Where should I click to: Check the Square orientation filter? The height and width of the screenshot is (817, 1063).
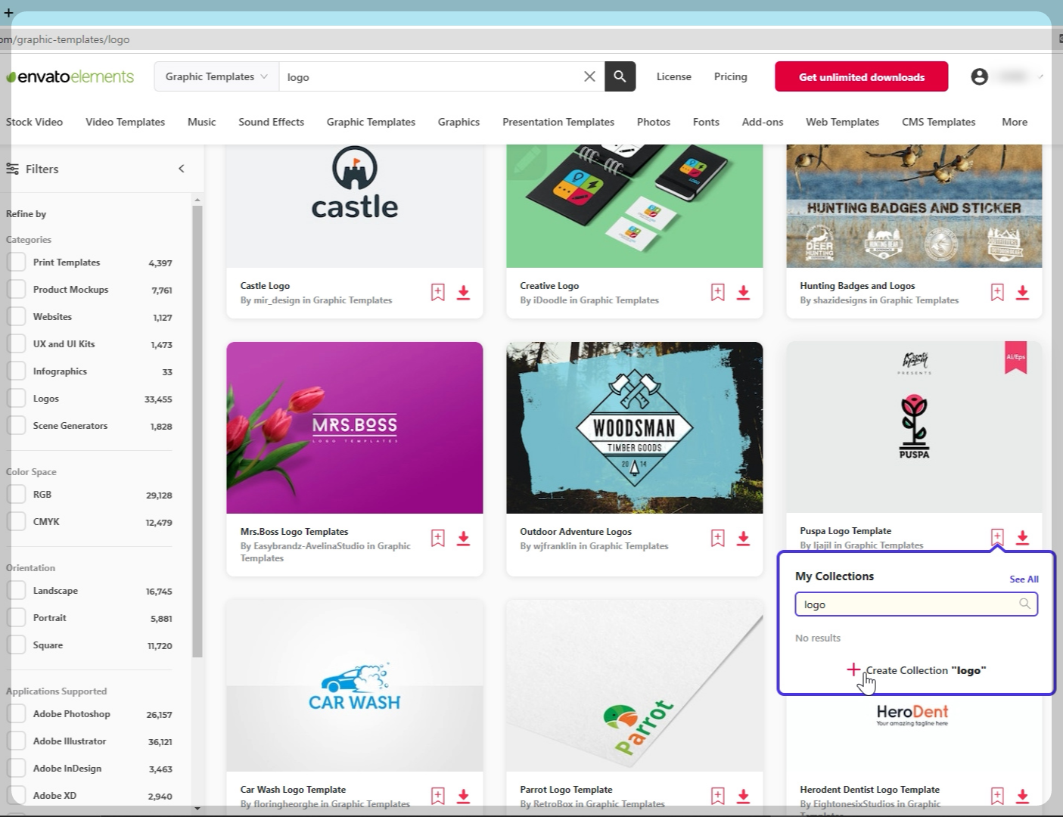(16, 645)
